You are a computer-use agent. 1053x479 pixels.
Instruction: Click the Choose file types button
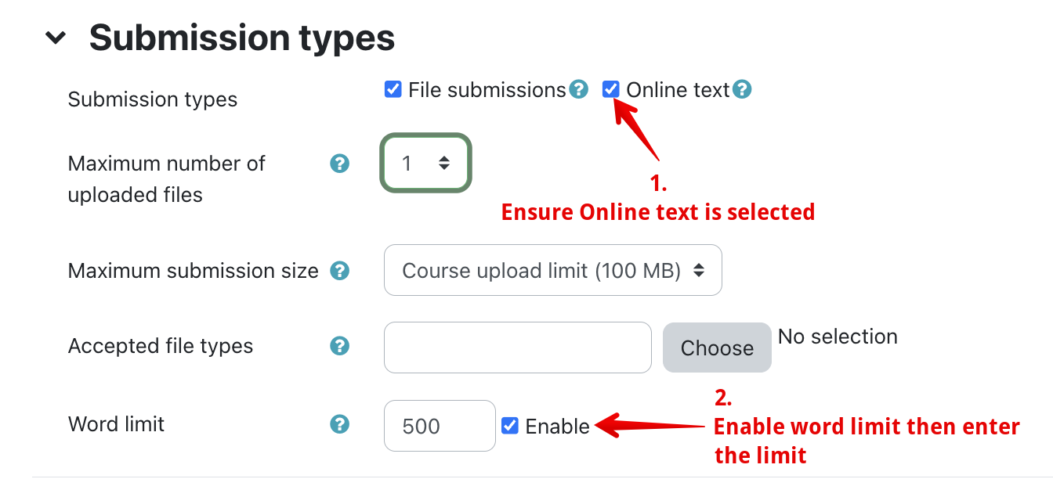tap(717, 348)
